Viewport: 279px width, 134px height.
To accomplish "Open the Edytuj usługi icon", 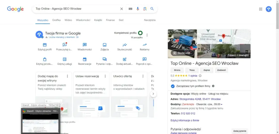I will [65, 59].
